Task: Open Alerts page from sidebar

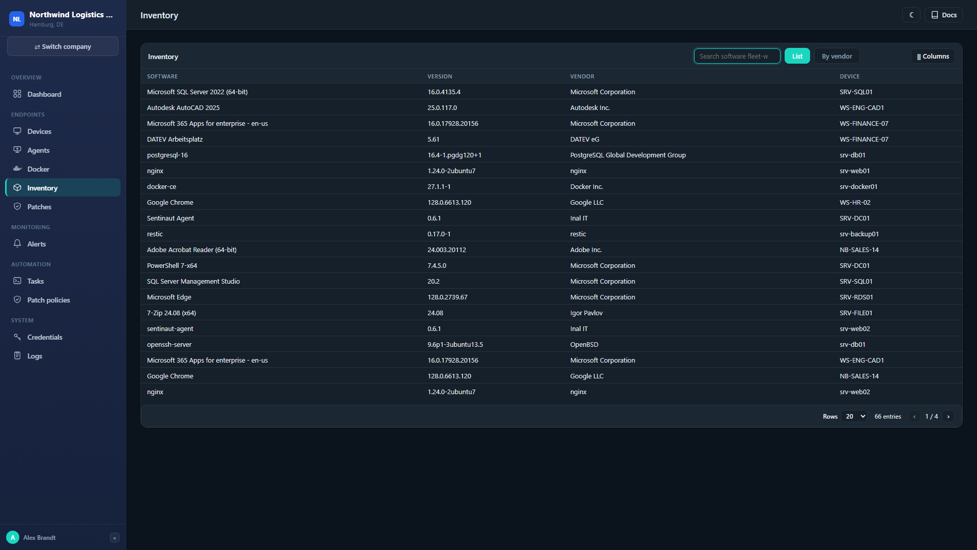Action: (63, 244)
